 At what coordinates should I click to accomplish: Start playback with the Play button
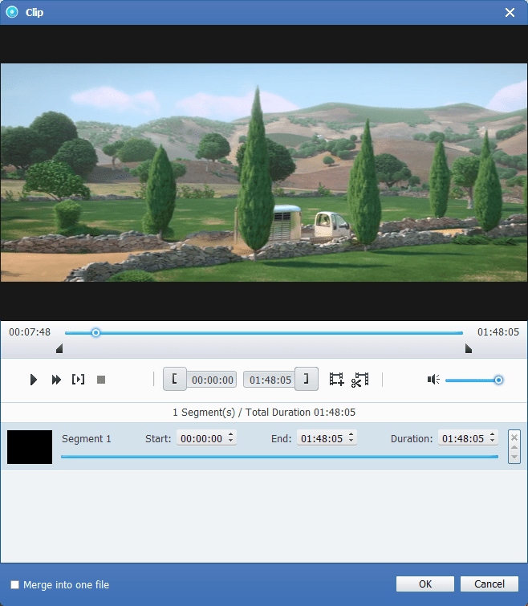pos(34,380)
